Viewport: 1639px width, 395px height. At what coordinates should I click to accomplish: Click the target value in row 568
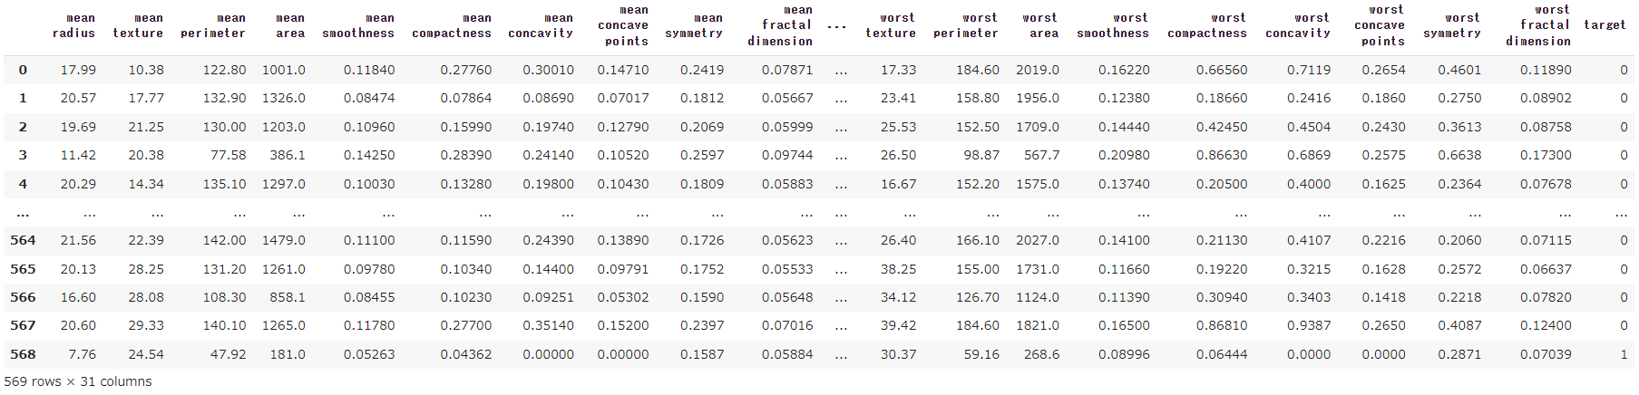coord(1624,354)
